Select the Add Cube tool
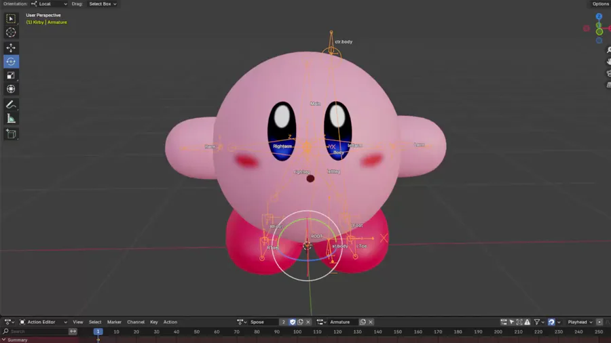 (11, 134)
